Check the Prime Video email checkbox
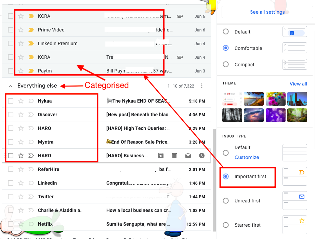Screen dimensions: 315x239 point(11,30)
